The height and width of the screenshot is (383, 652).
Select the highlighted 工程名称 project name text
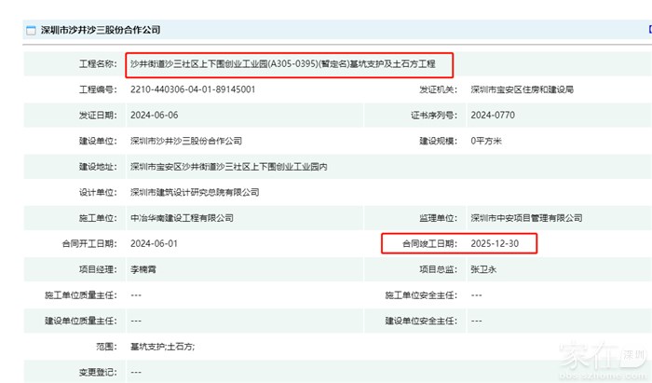(289, 64)
